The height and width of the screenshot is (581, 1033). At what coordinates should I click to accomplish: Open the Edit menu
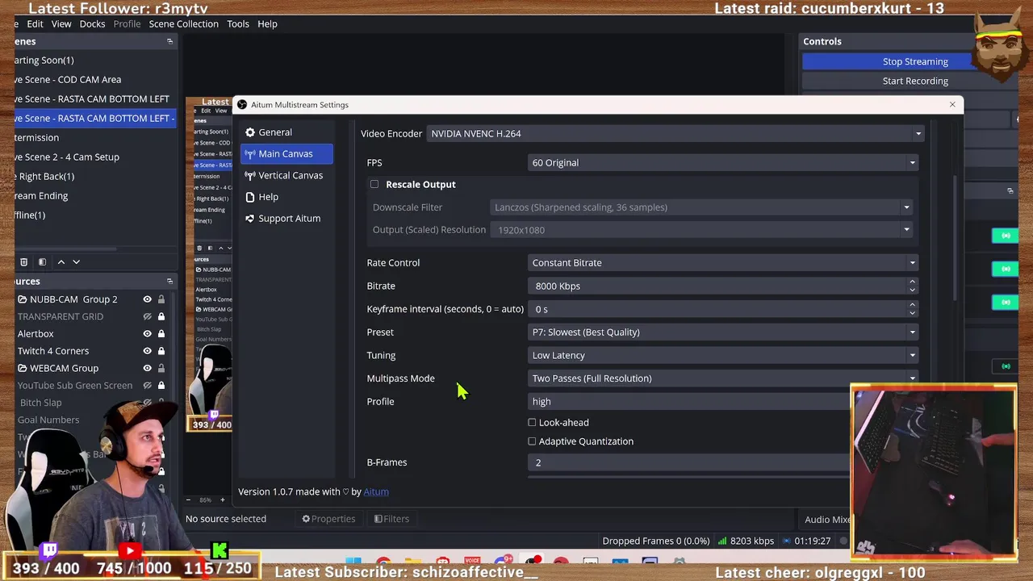coord(35,23)
